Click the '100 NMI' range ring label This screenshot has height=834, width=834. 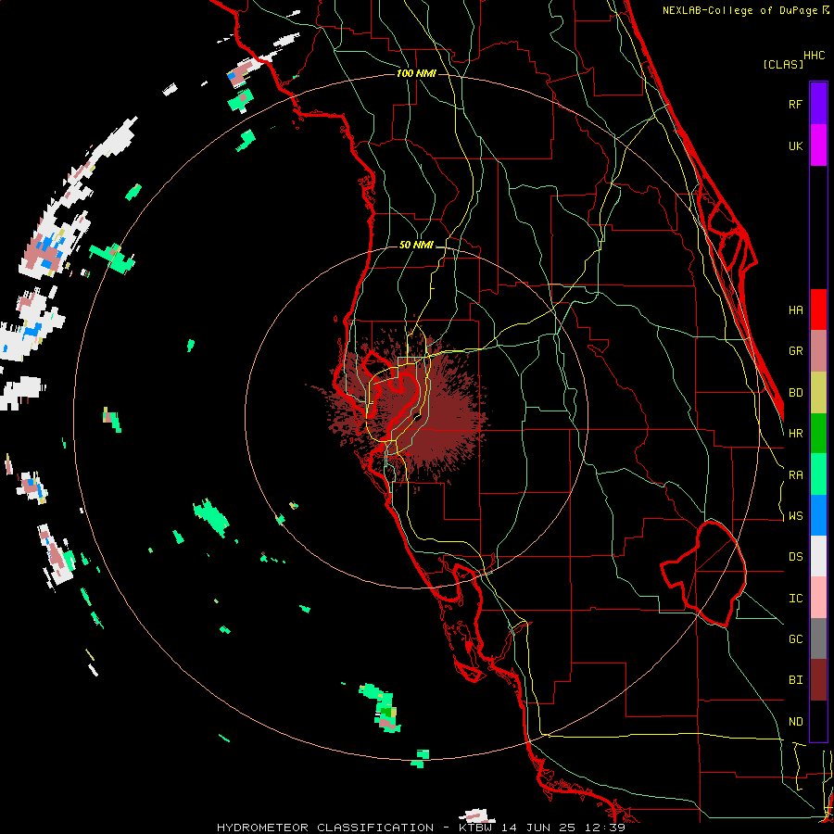[x=416, y=73]
